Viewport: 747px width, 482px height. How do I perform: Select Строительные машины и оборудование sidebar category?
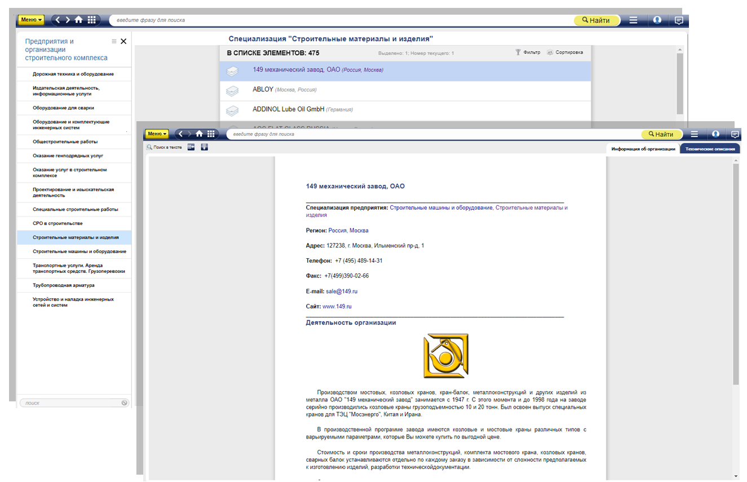tap(74, 251)
